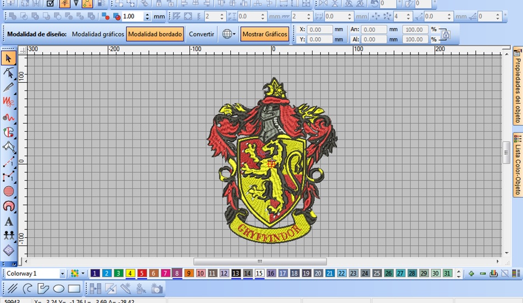Choose the rectangle shape tool

point(74,288)
